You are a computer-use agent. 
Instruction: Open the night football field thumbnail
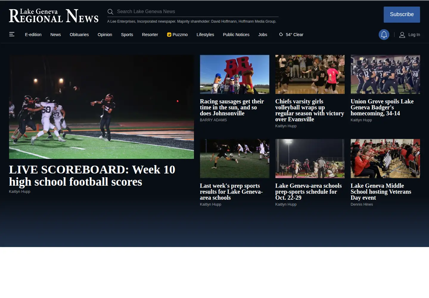(310, 159)
